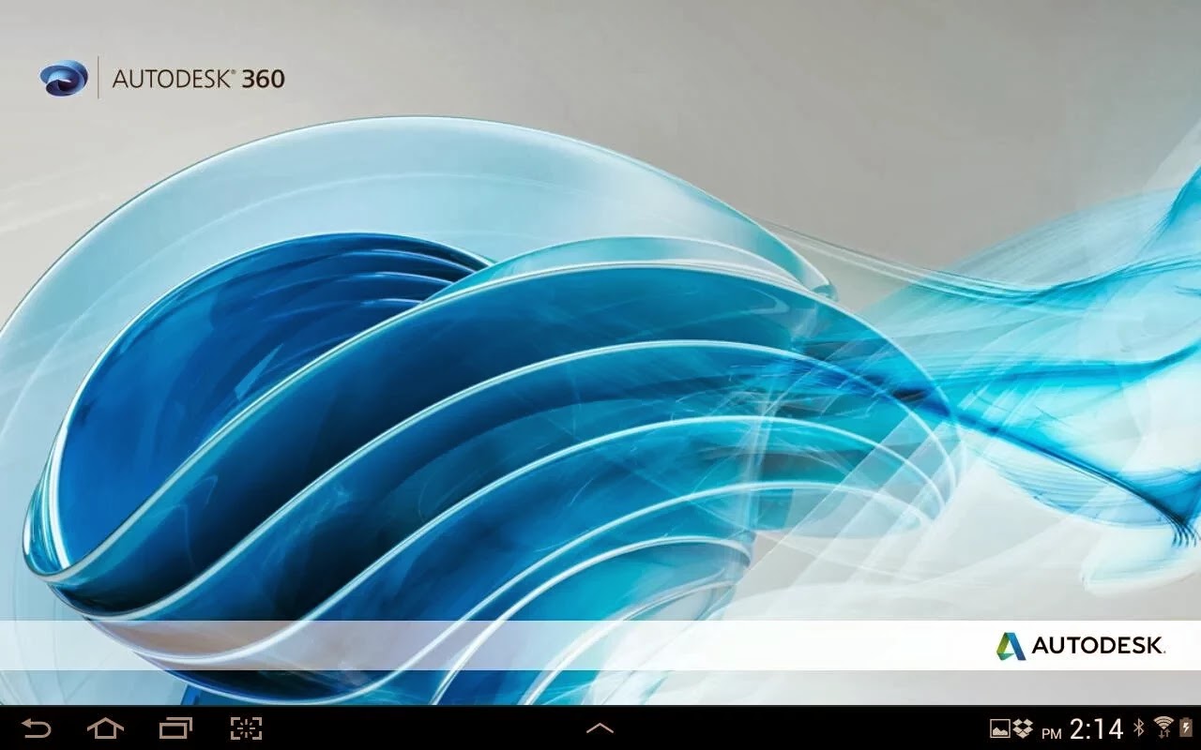Tap the screenshot capture icon in navigation bar
The height and width of the screenshot is (750, 1201).
pyautogui.click(x=246, y=728)
